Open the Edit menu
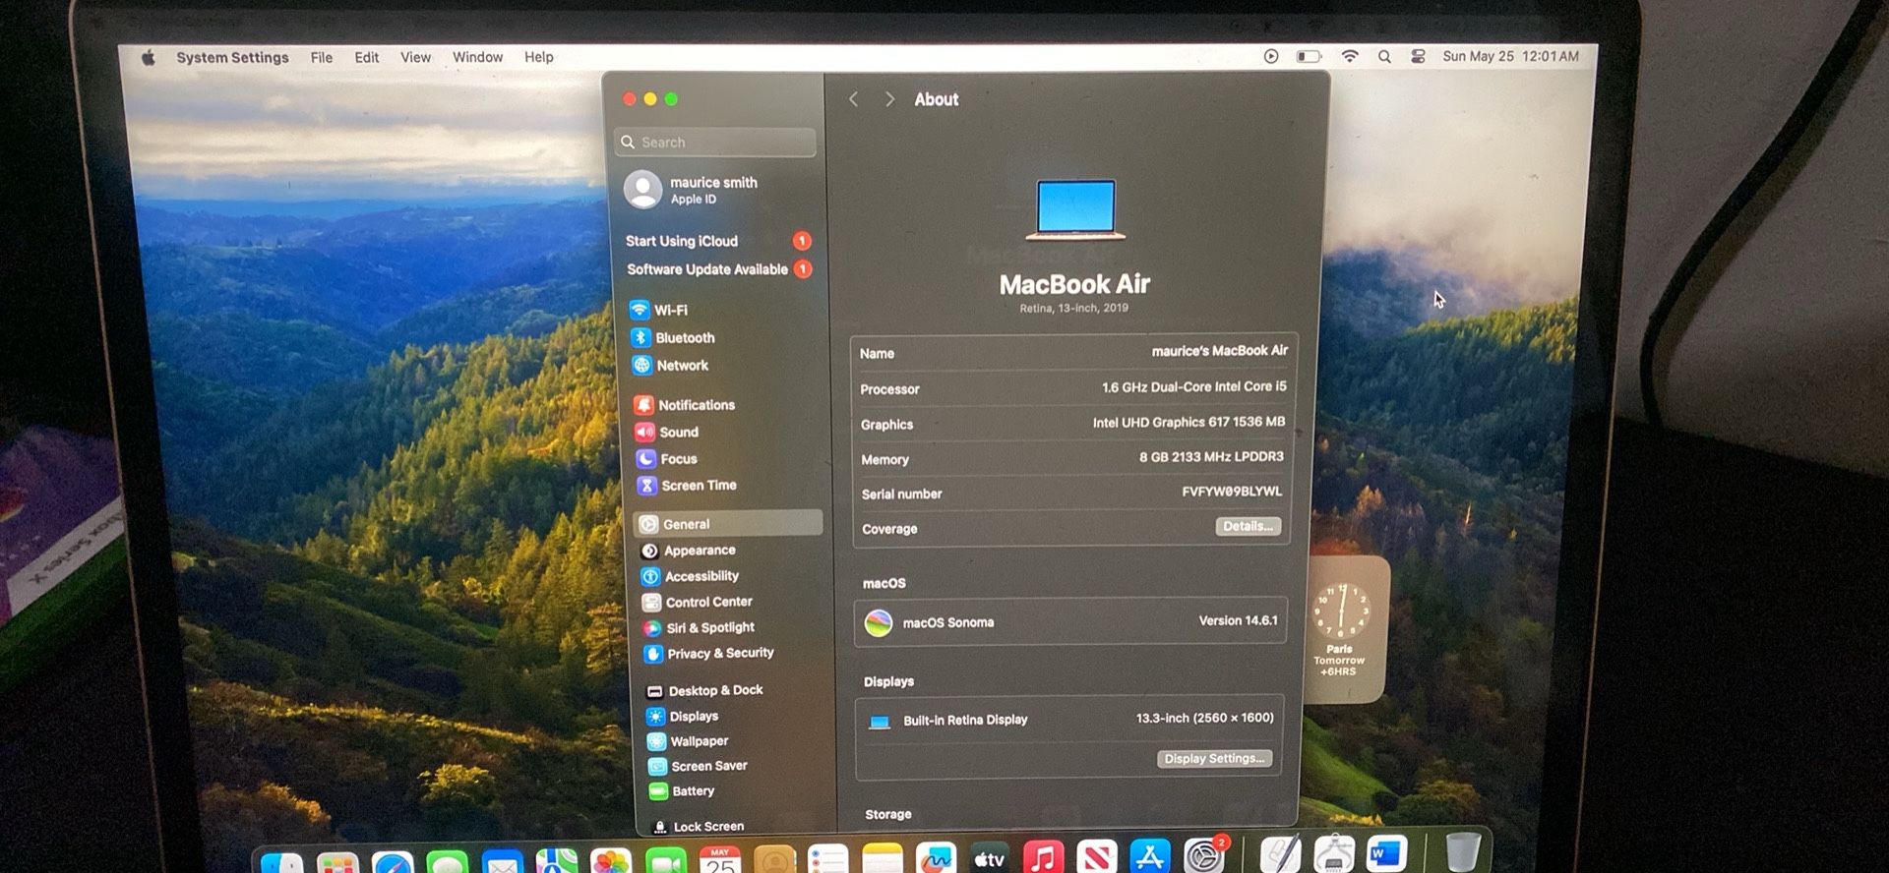Viewport: 1889px width, 873px height. (367, 57)
